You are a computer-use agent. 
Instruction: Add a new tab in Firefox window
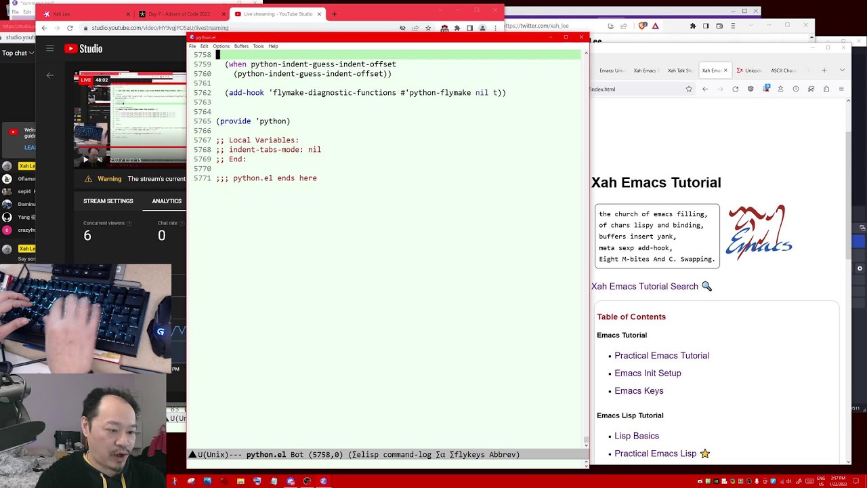824,70
